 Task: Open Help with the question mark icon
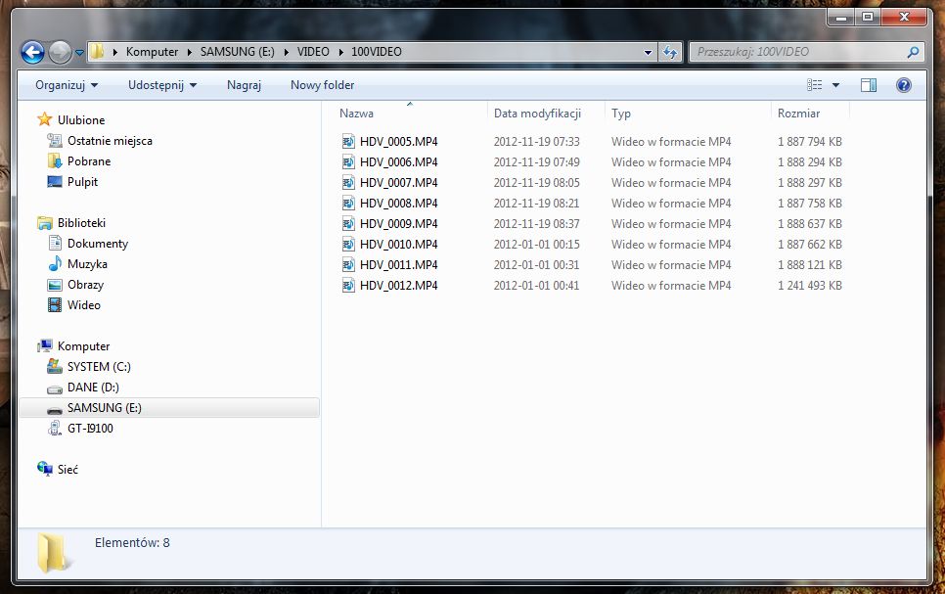click(x=903, y=85)
